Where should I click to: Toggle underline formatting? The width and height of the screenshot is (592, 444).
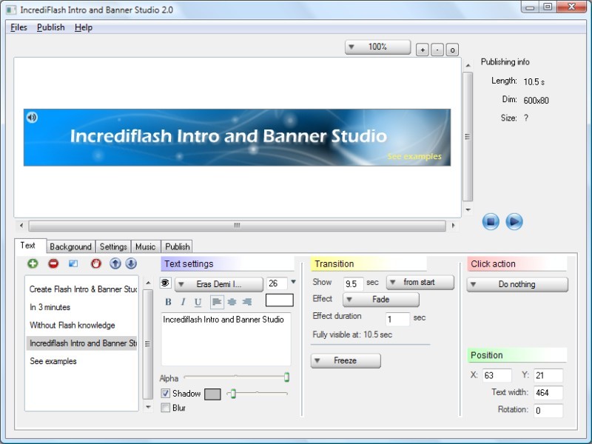[x=198, y=302]
